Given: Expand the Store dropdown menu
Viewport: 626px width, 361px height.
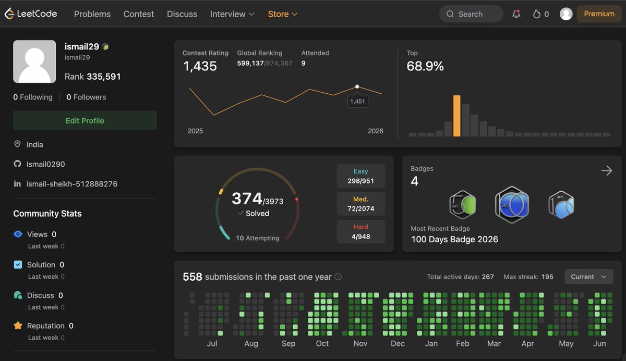Looking at the screenshot, I should point(283,14).
